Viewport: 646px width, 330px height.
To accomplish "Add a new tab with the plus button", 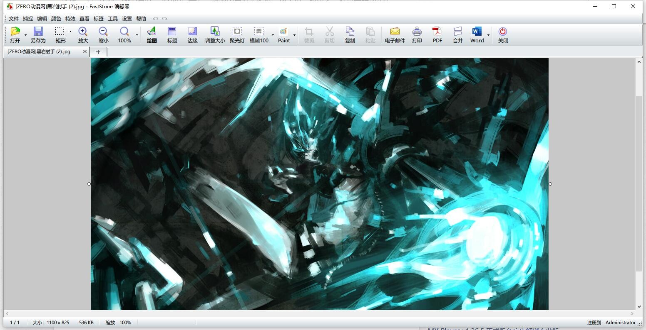I will tap(98, 52).
